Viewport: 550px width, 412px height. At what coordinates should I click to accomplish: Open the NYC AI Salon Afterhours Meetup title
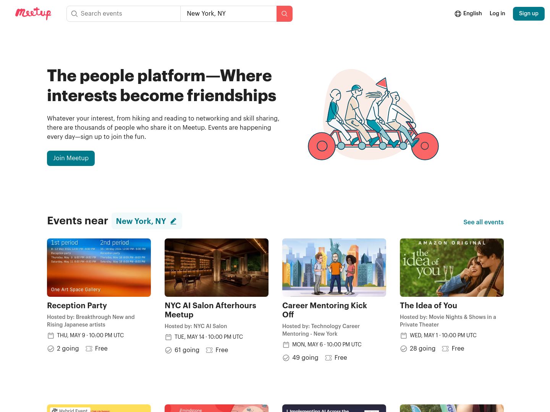210,310
